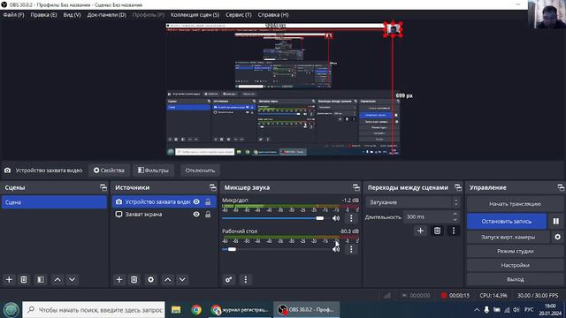Move scene up arrow in Scenes panel
Viewport: 566px width, 318px height.
(x=57, y=279)
